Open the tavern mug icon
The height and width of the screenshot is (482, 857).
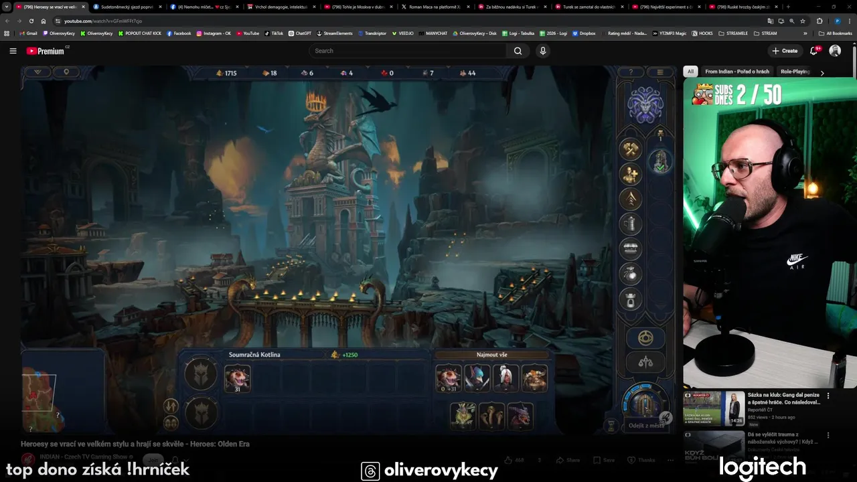pos(631,224)
